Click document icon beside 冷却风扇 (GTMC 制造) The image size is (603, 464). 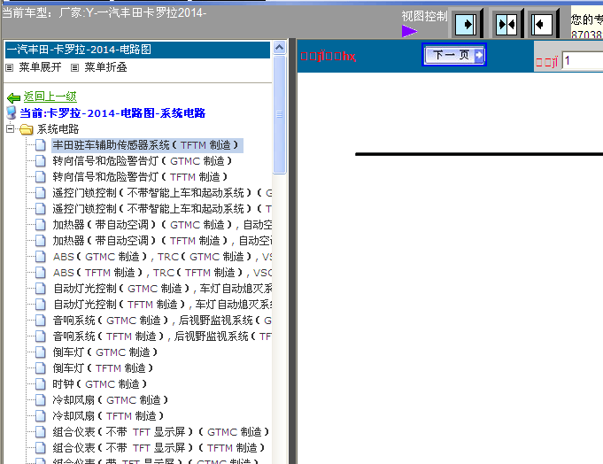(41, 400)
